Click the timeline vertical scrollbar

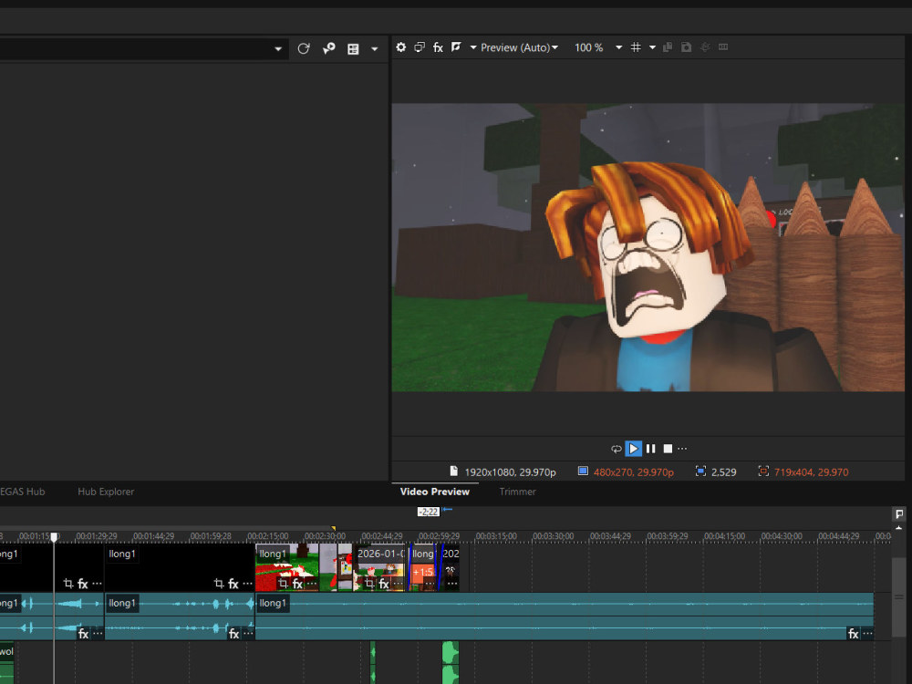pos(899,596)
